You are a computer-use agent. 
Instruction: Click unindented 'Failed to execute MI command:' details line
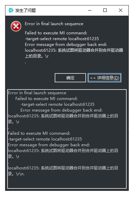point(39,133)
